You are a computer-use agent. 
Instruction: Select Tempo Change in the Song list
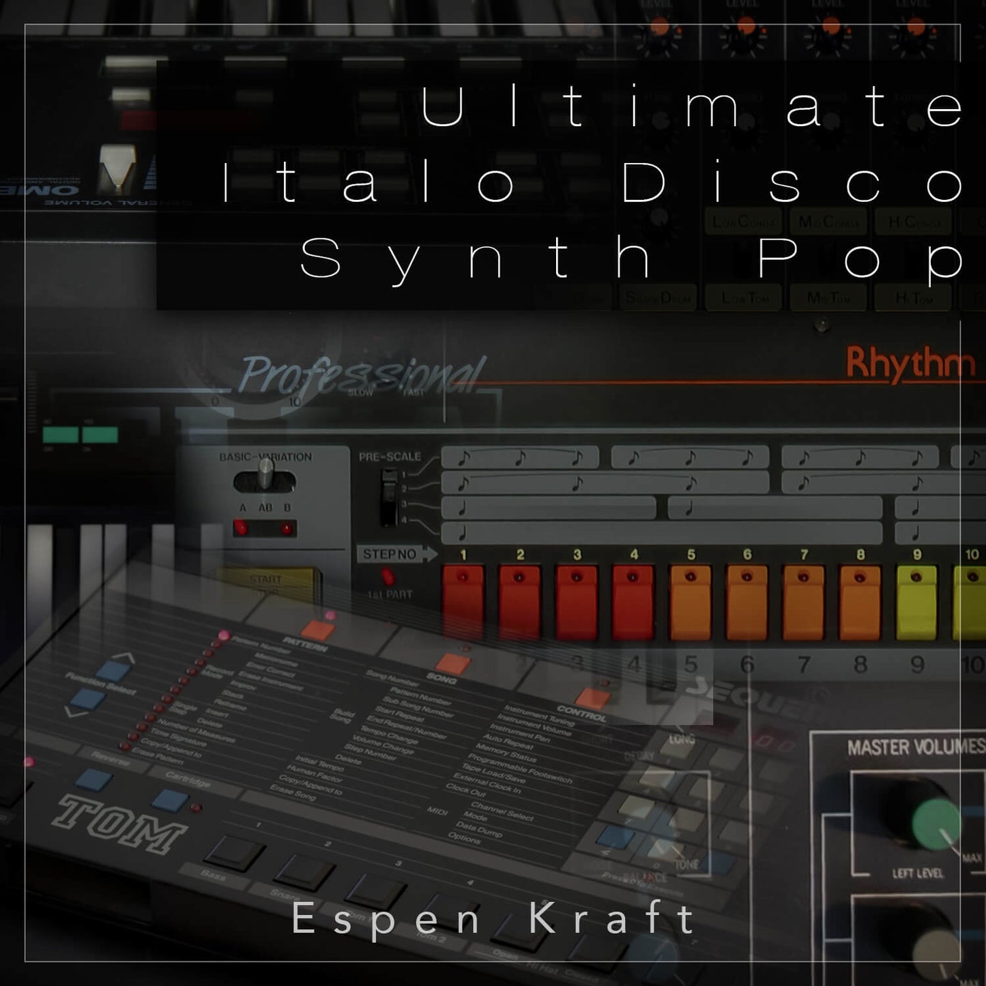389,735
